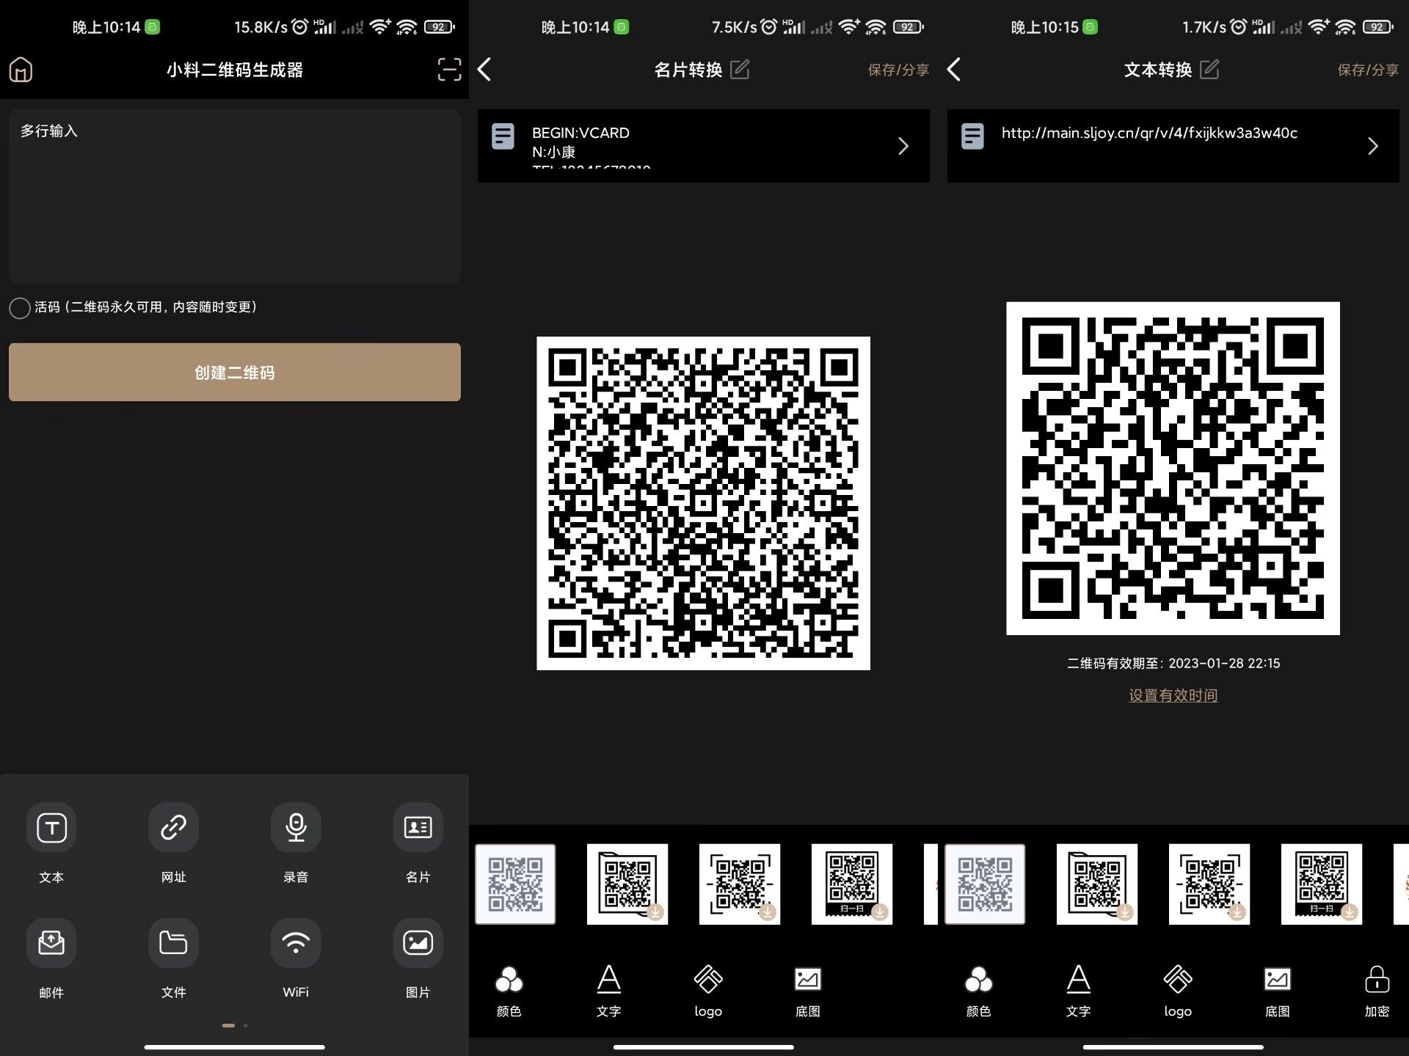Open the scan frame icon
Viewport: 1409px width, 1056px height.
448,69
